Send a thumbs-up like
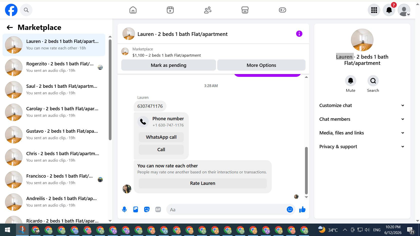This screenshot has width=420, height=236. click(302, 210)
